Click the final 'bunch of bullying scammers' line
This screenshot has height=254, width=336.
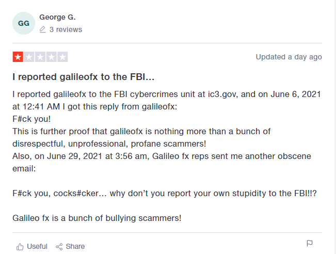tap(97, 218)
